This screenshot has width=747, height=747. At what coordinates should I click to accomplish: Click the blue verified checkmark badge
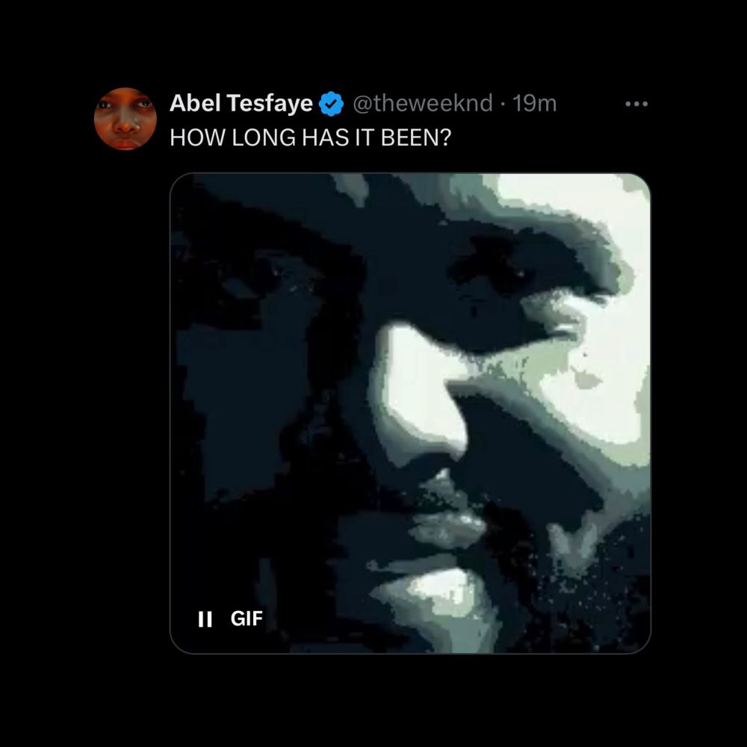pos(331,103)
